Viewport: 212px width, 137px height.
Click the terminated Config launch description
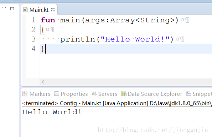tap(117, 103)
